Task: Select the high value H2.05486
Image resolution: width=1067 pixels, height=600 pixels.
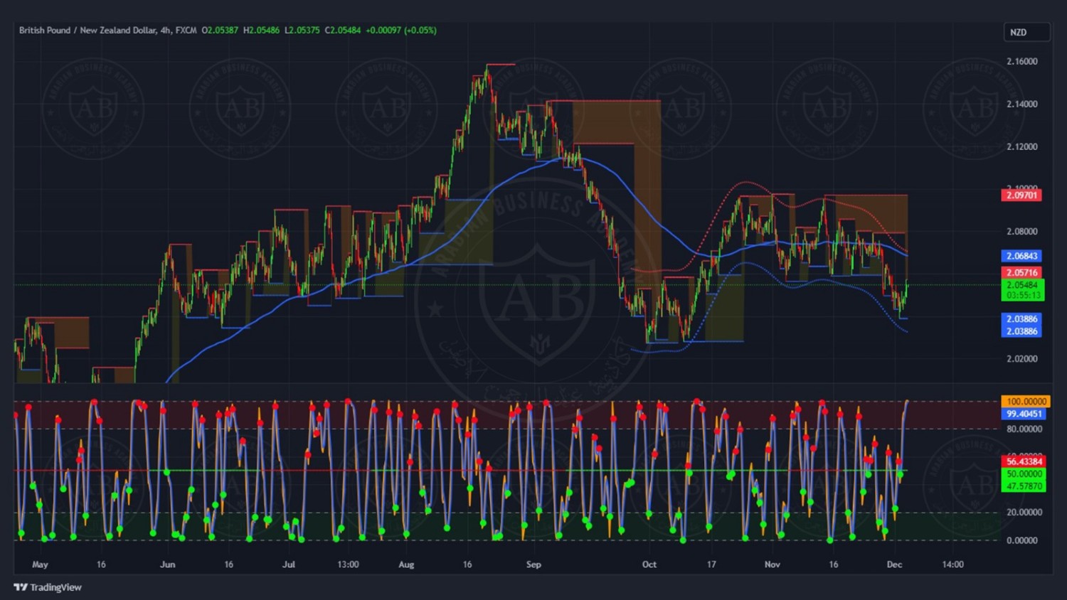Action: [x=262, y=31]
